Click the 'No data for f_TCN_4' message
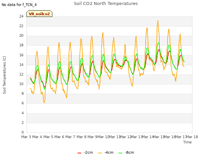212x159 pixels. [19, 5]
